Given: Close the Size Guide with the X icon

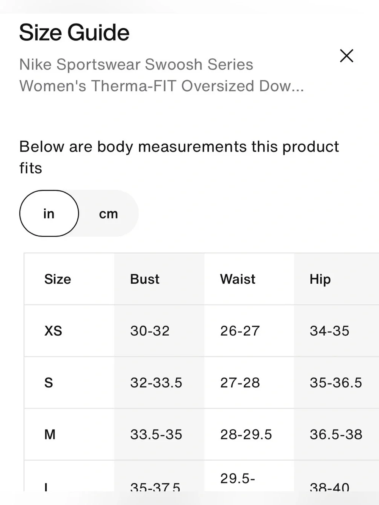Looking at the screenshot, I should point(346,56).
